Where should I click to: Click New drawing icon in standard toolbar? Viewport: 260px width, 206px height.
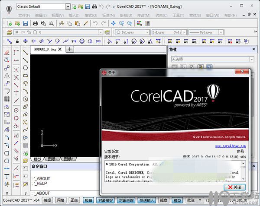(10, 23)
